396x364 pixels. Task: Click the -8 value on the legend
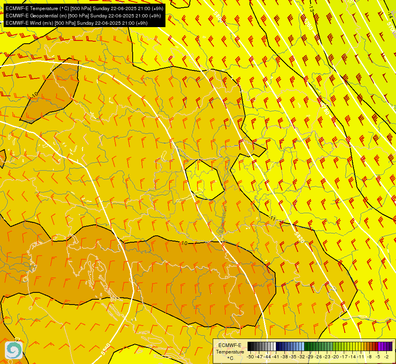click(x=369, y=357)
